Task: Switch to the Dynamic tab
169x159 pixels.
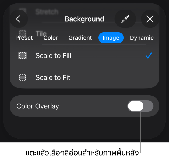Action: pos(142,38)
